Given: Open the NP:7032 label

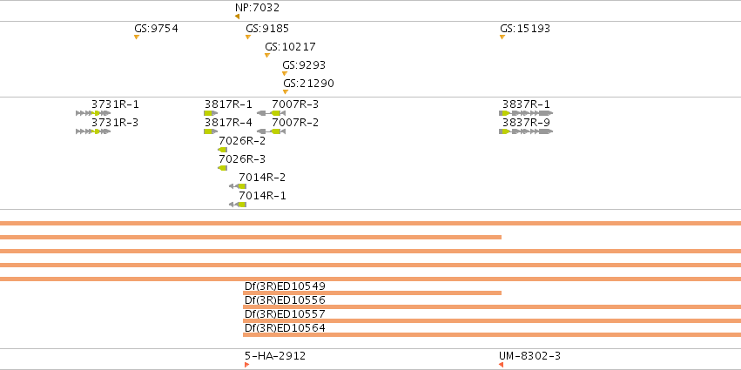Looking at the screenshot, I should (x=257, y=8).
